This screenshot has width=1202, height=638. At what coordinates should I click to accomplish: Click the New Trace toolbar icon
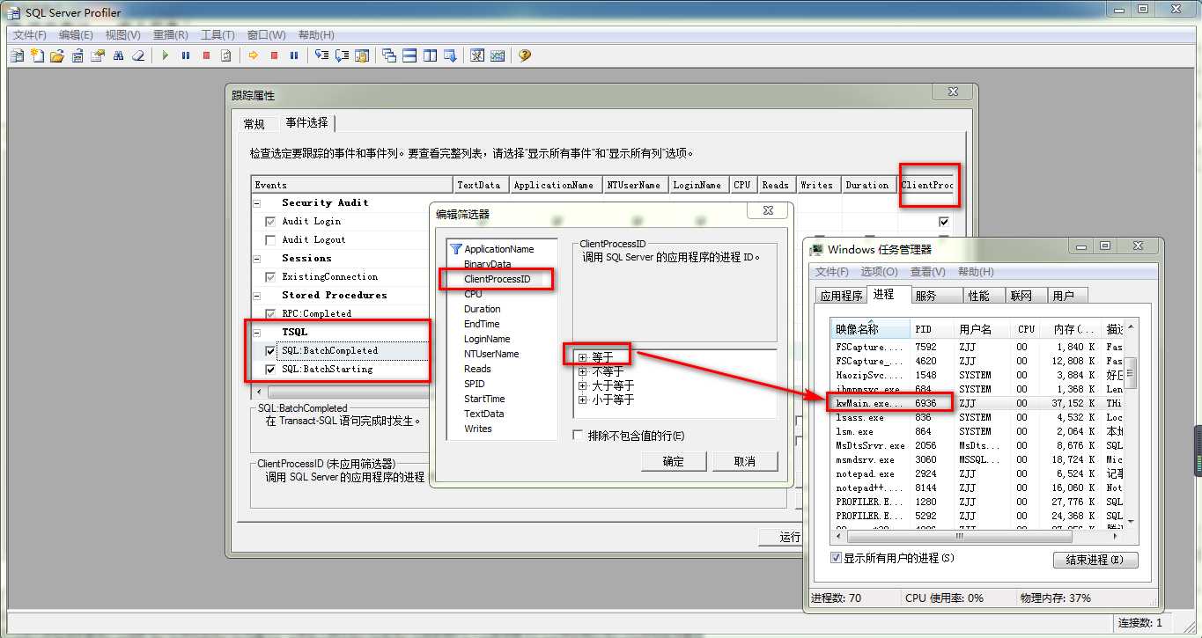(x=17, y=55)
